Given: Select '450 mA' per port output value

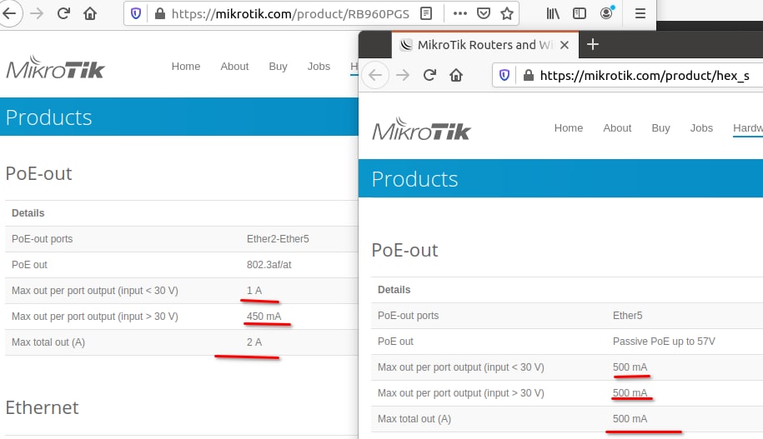Looking at the screenshot, I should tap(264, 316).
